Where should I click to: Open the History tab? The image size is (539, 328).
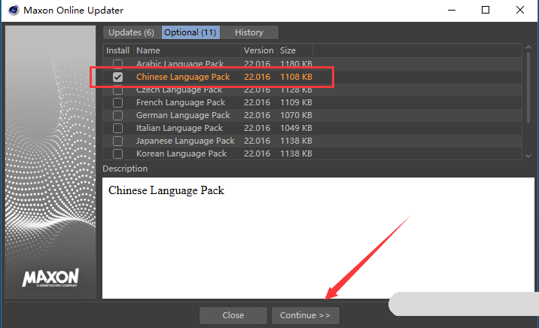pos(249,32)
